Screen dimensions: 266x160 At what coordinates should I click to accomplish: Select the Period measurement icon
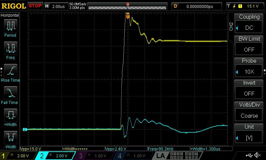[x=11, y=26]
